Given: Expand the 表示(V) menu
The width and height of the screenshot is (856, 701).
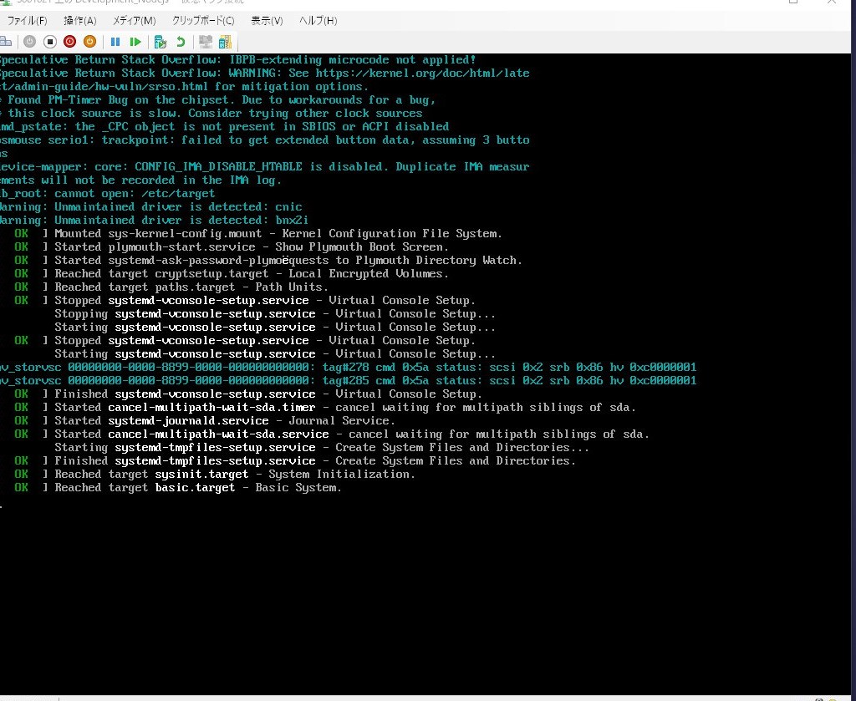Looking at the screenshot, I should click(x=267, y=20).
